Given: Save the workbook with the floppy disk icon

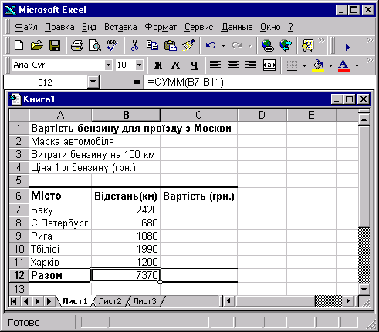Looking at the screenshot, I should (x=55, y=45).
